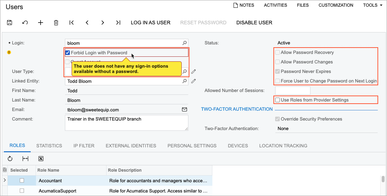Export roles to Excel icon
Image resolution: width=387 pixels, height=196 pixels.
point(41,159)
